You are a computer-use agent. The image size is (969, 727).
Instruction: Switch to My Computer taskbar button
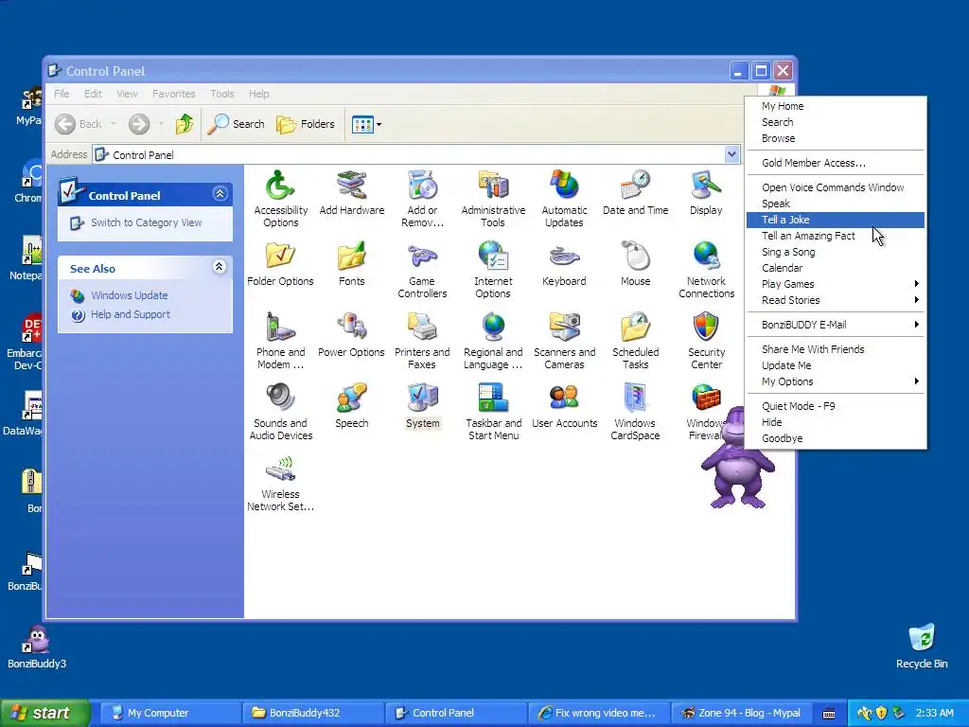click(x=168, y=713)
